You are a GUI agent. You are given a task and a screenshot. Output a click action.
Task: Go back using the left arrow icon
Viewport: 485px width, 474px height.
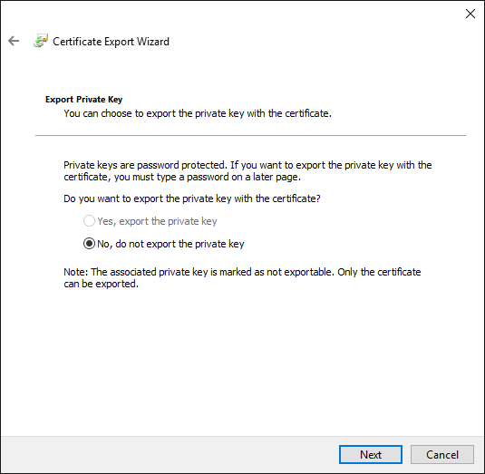(x=14, y=41)
